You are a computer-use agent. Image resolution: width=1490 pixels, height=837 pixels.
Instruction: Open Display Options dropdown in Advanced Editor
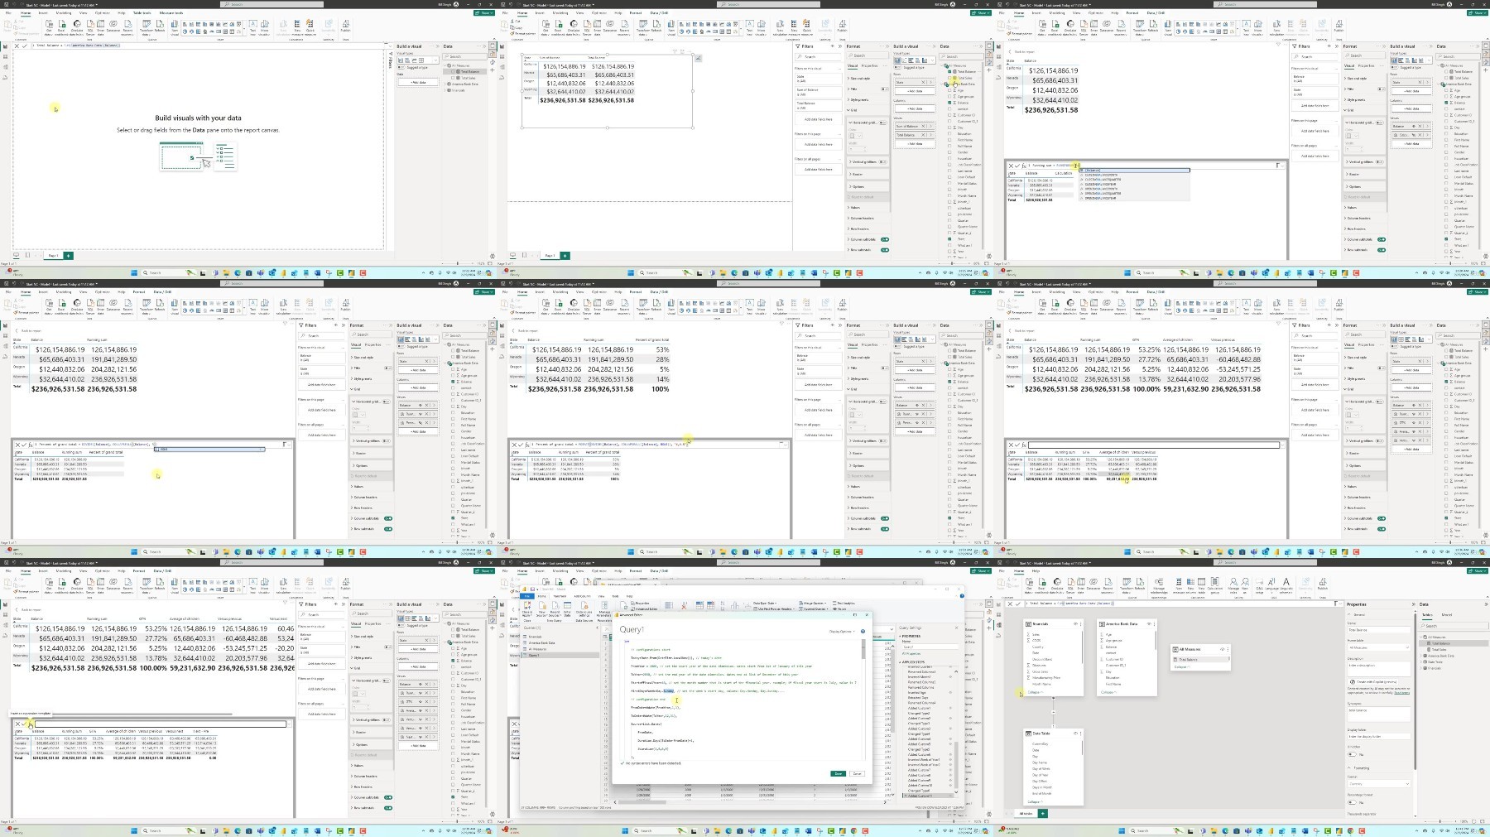842,632
